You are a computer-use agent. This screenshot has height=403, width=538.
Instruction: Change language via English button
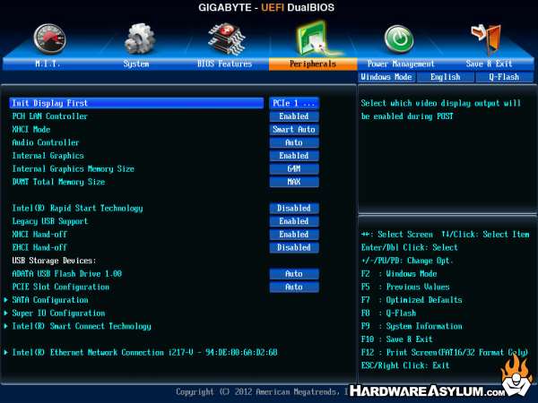(x=446, y=77)
